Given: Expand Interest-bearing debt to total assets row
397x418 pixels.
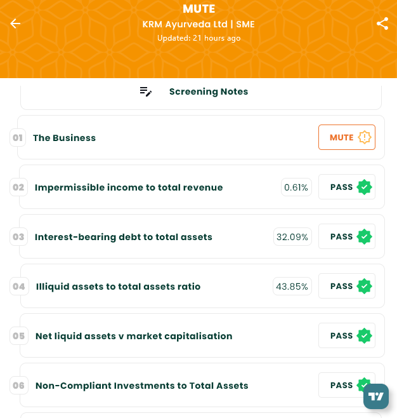Looking at the screenshot, I should (124, 237).
